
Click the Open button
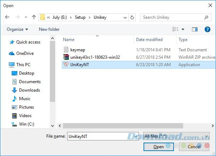click(x=159, y=147)
